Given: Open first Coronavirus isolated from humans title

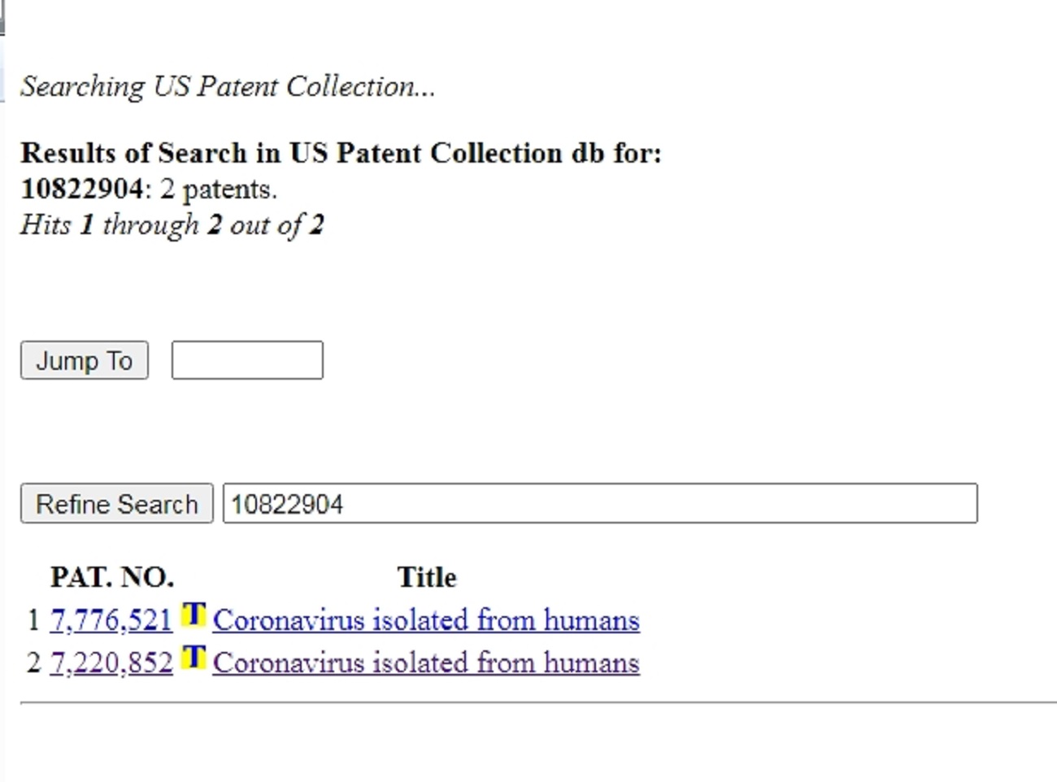Looking at the screenshot, I should coord(426,621).
